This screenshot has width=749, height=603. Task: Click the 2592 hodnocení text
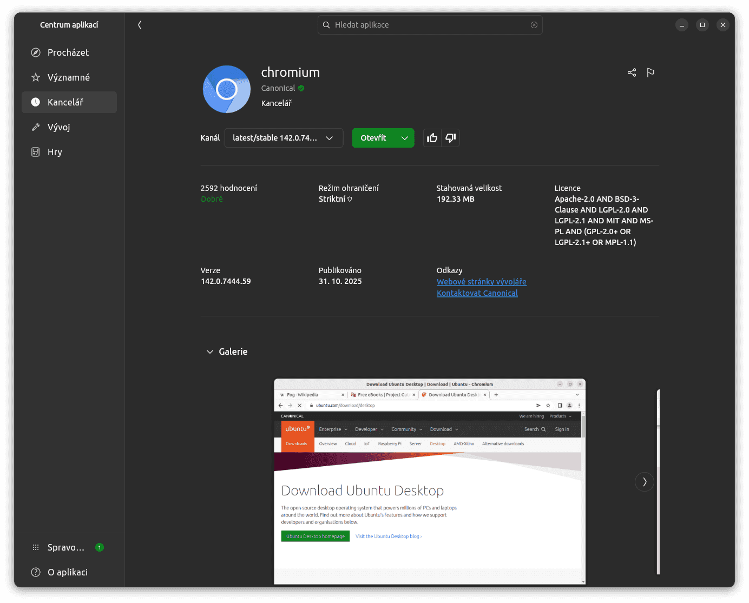pos(229,188)
